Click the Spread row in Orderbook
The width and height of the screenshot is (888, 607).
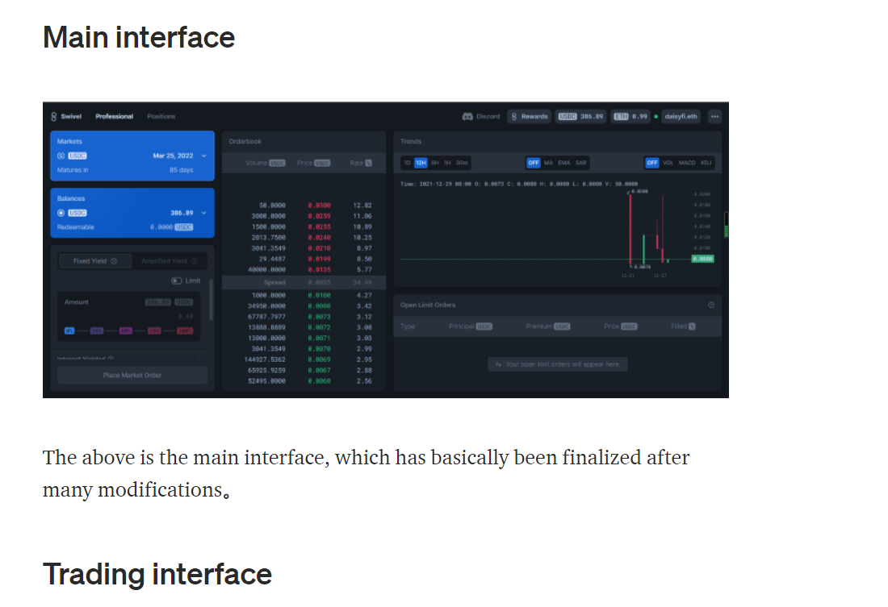point(304,282)
